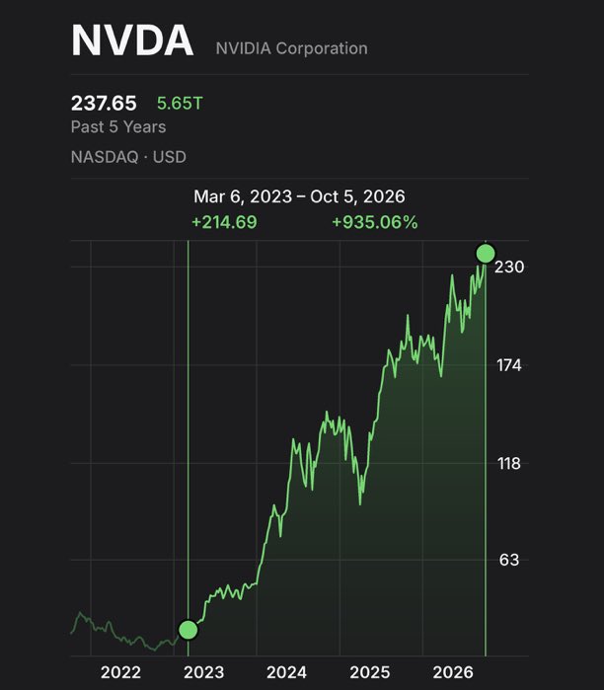The image size is (604, 690).
Task: Click the Past 5 Years range label
Action: (118, 127)
